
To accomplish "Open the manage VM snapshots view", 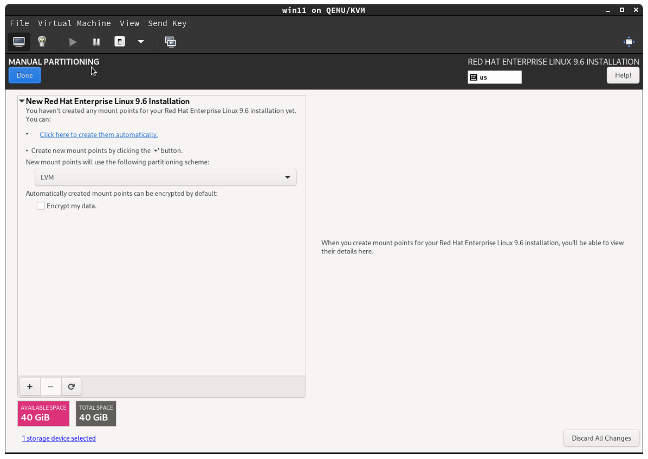I will tap(170, 42).
